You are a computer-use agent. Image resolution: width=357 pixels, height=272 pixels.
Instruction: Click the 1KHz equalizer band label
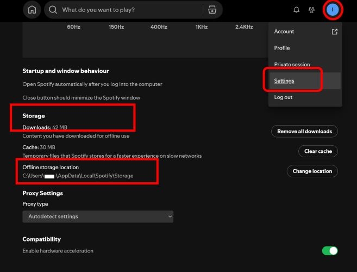click(x=202, y=27)
